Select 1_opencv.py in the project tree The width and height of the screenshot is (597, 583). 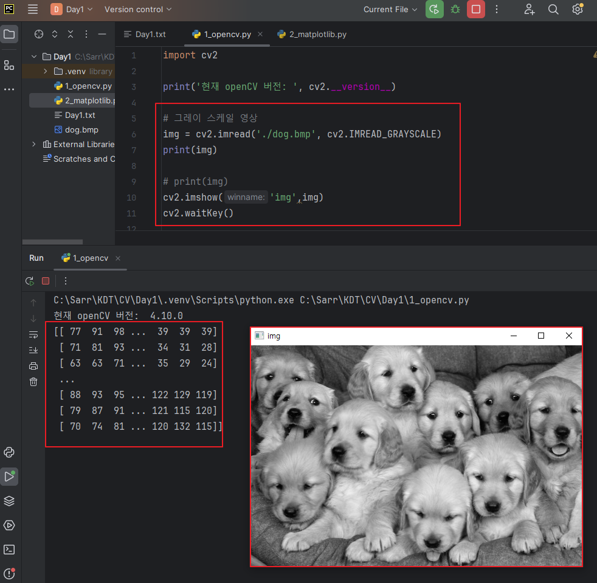(83, 86)
